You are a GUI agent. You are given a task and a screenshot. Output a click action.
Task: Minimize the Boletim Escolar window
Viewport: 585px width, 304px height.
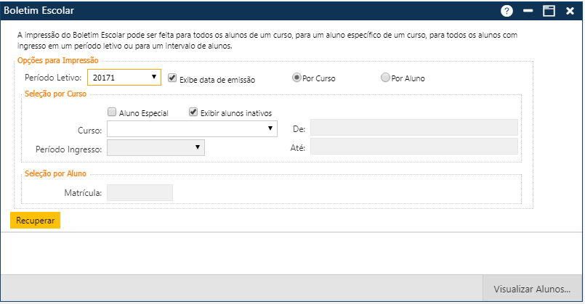pos(528,11)
